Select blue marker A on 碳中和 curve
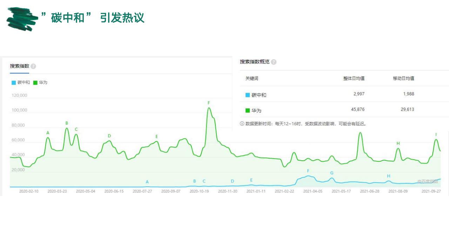 pyautogui.click(x=147, y=182)
